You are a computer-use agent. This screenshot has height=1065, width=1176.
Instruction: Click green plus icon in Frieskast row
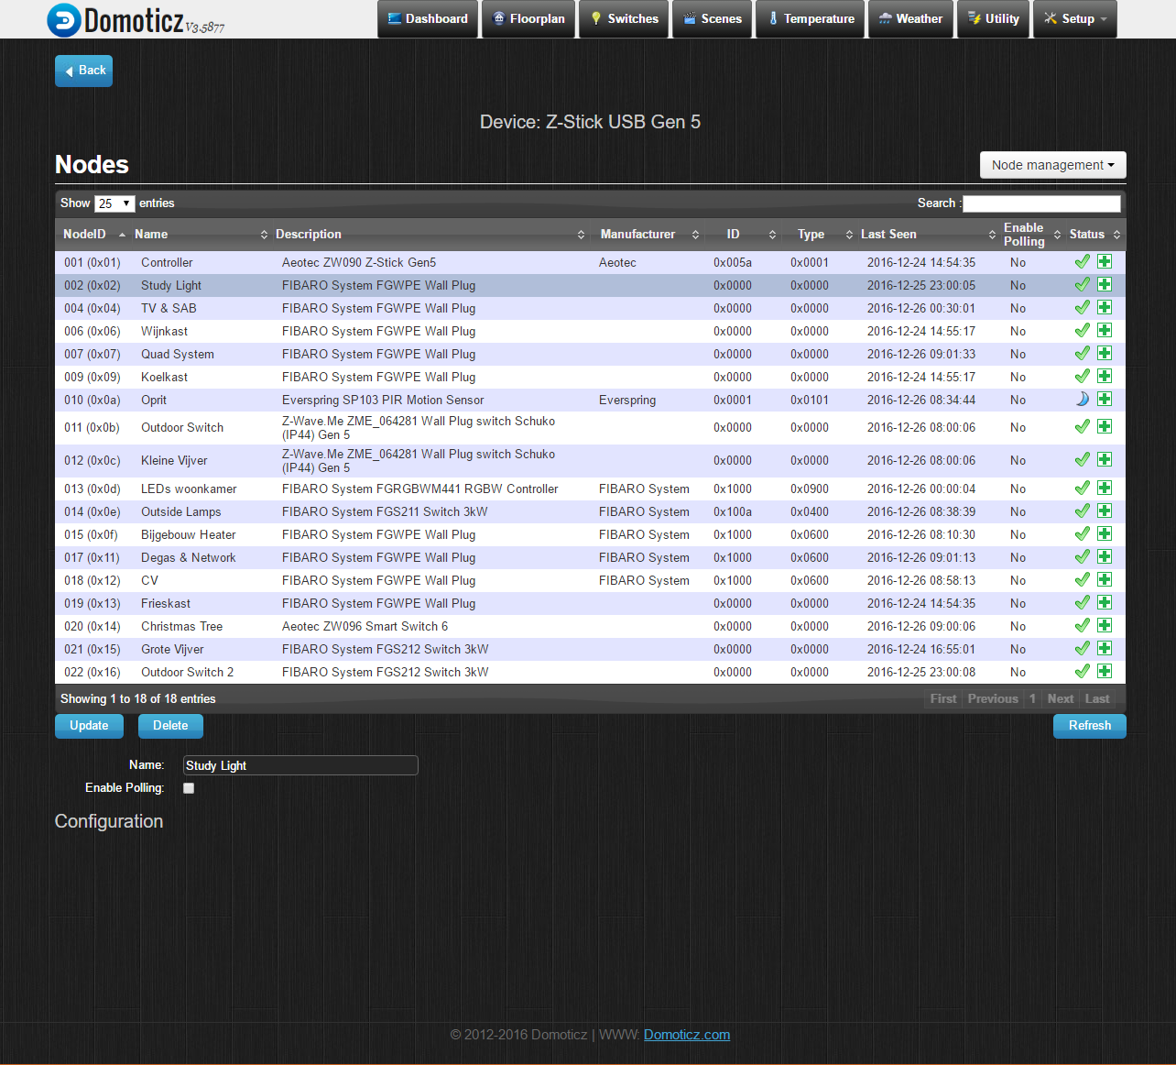coord(1105,602)
